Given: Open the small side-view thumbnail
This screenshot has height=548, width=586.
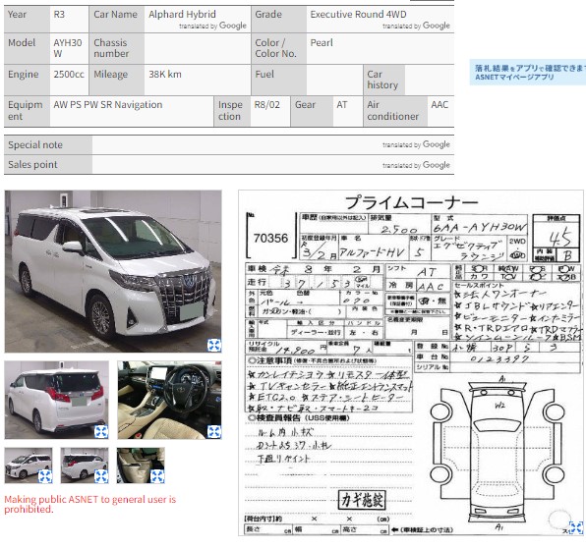Looking at the screenshot, I should click(x=29, y=466).
